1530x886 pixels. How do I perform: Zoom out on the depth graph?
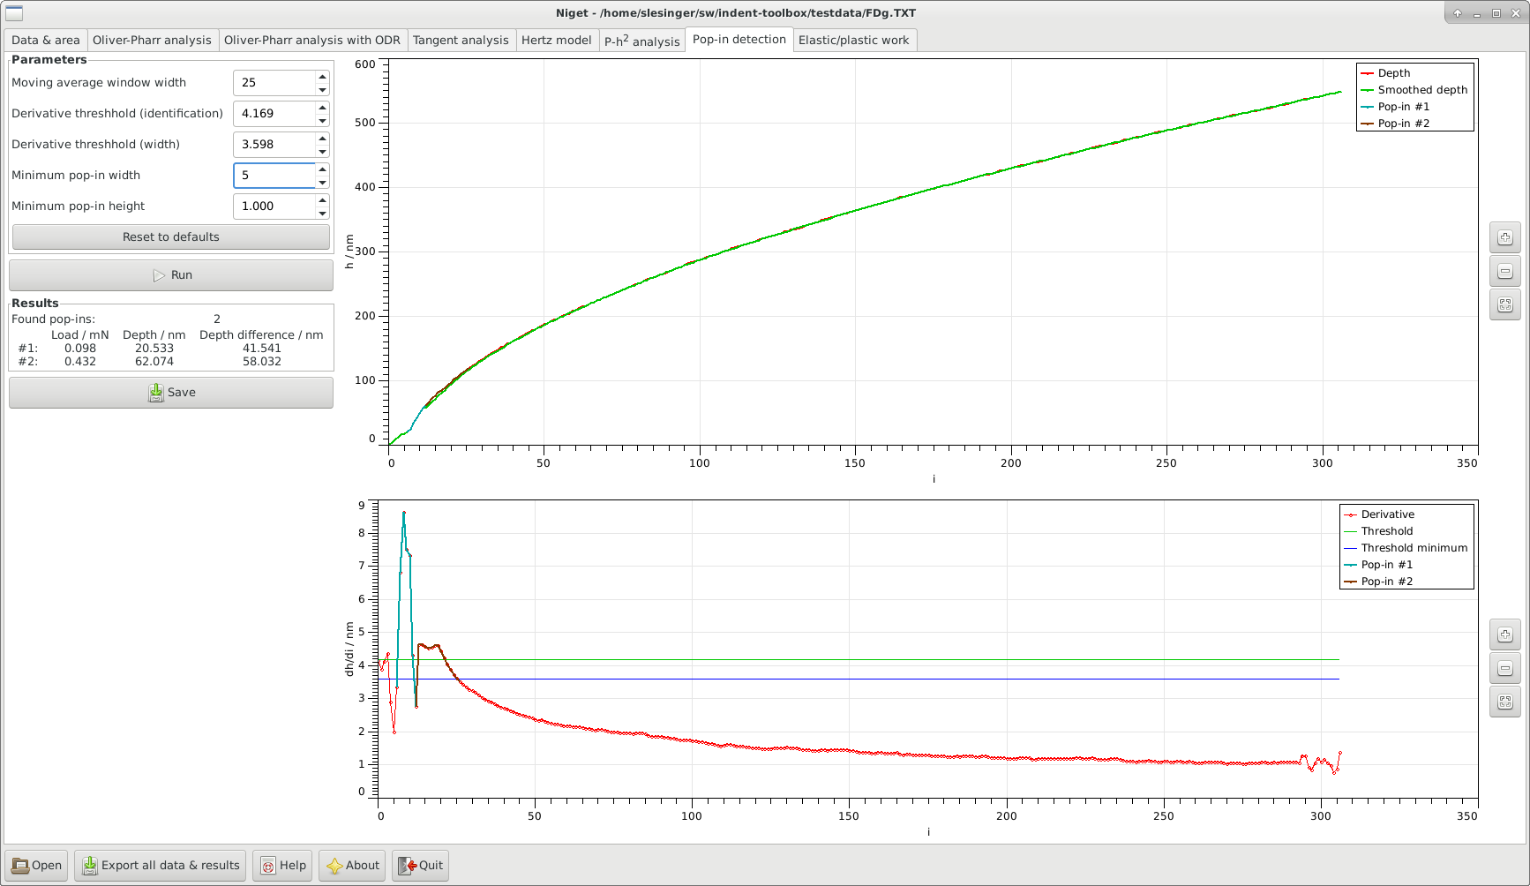pyautogui.click(x=1504, y=271)
